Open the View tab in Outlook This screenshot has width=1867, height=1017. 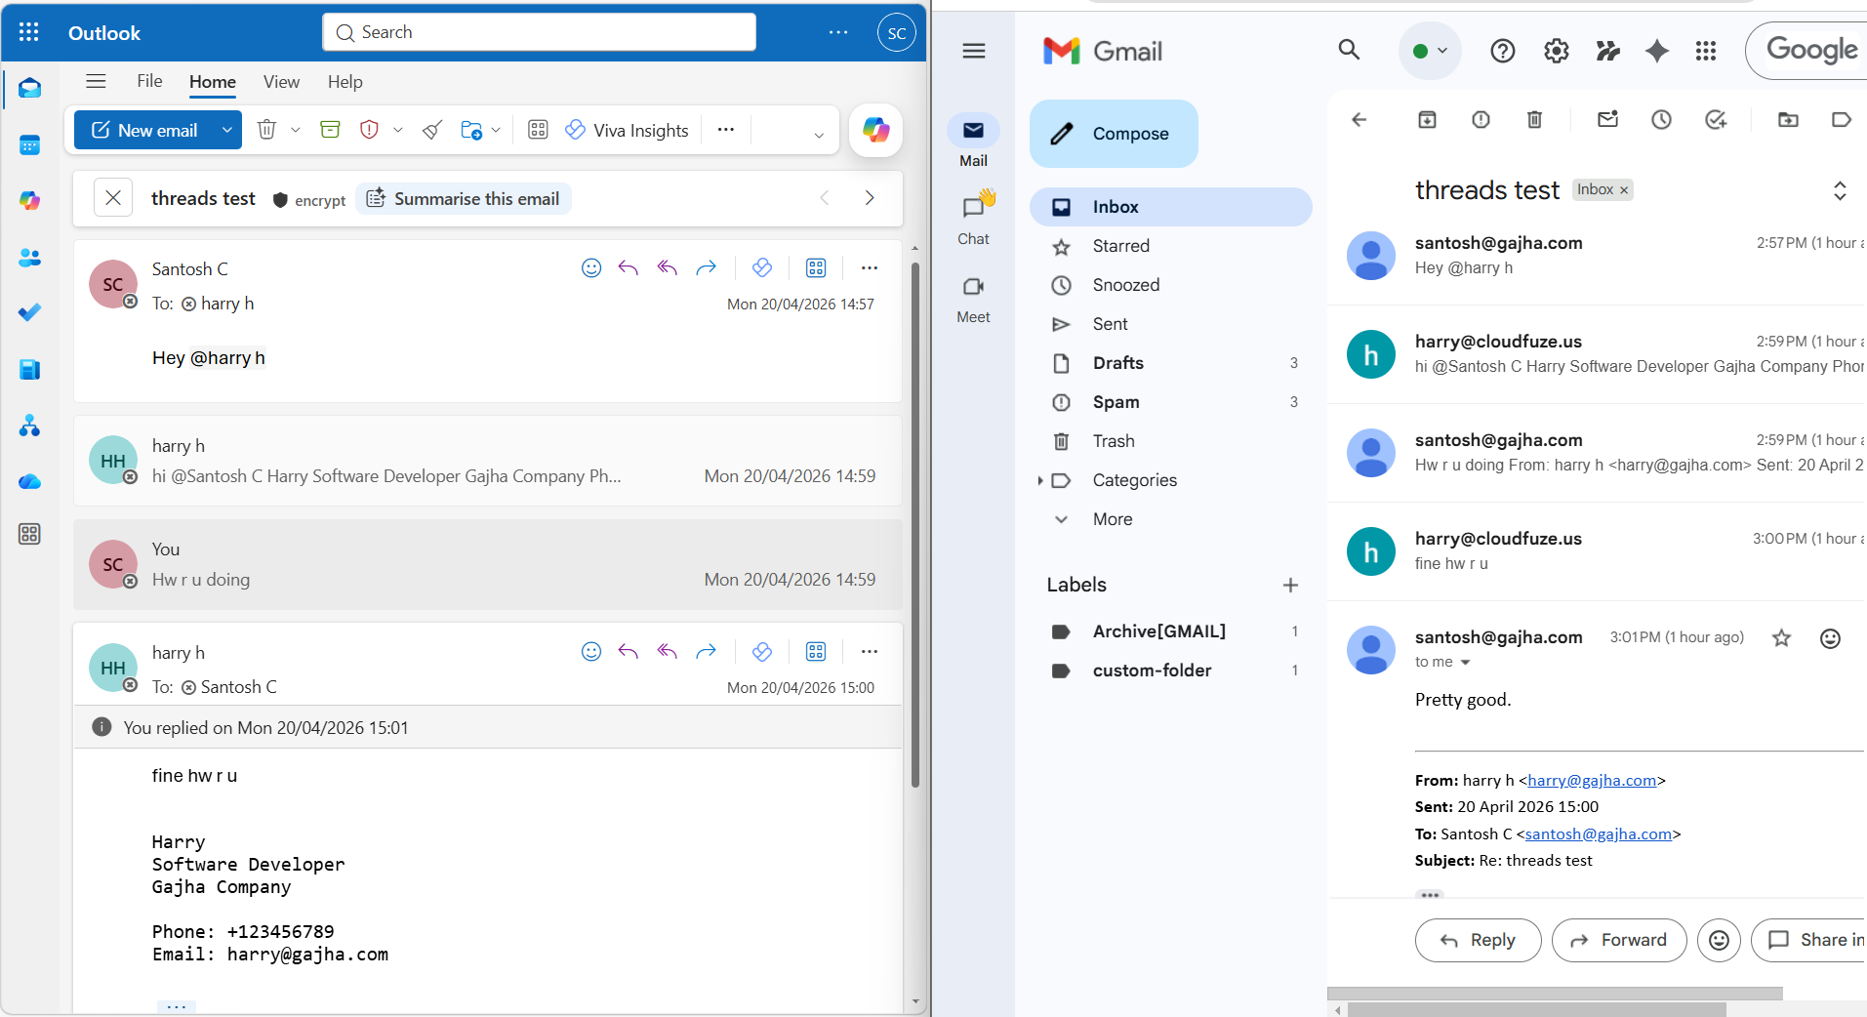point(281,82)
